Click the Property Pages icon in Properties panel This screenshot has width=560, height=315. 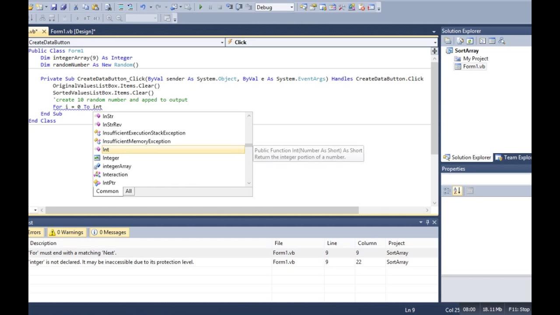click(469, 191)
